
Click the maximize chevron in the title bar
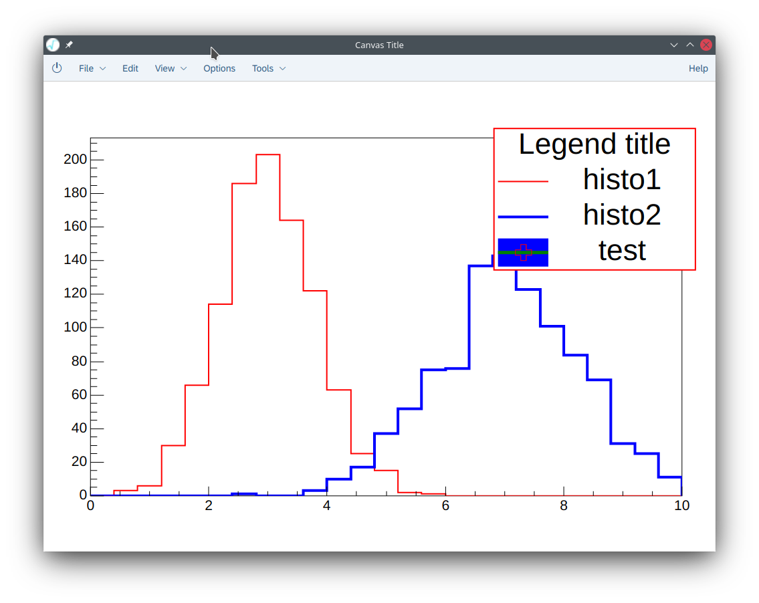tap(690, 45)
